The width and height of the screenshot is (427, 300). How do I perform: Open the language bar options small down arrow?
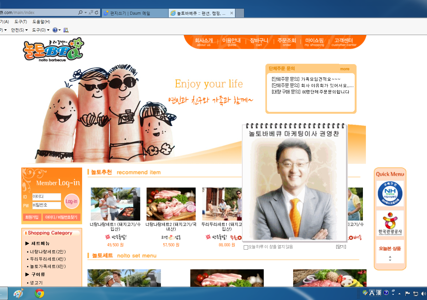[393, 295]
